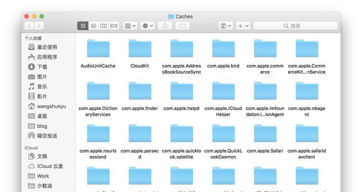Go back with the left arrow button
The height and width of the screenshot is (192, 362).
pyautogui.click(x=29, y=26)
